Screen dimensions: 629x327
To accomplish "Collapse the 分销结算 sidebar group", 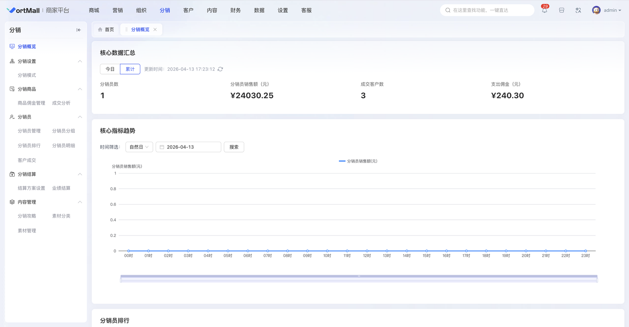I will (x=80, y=174).
